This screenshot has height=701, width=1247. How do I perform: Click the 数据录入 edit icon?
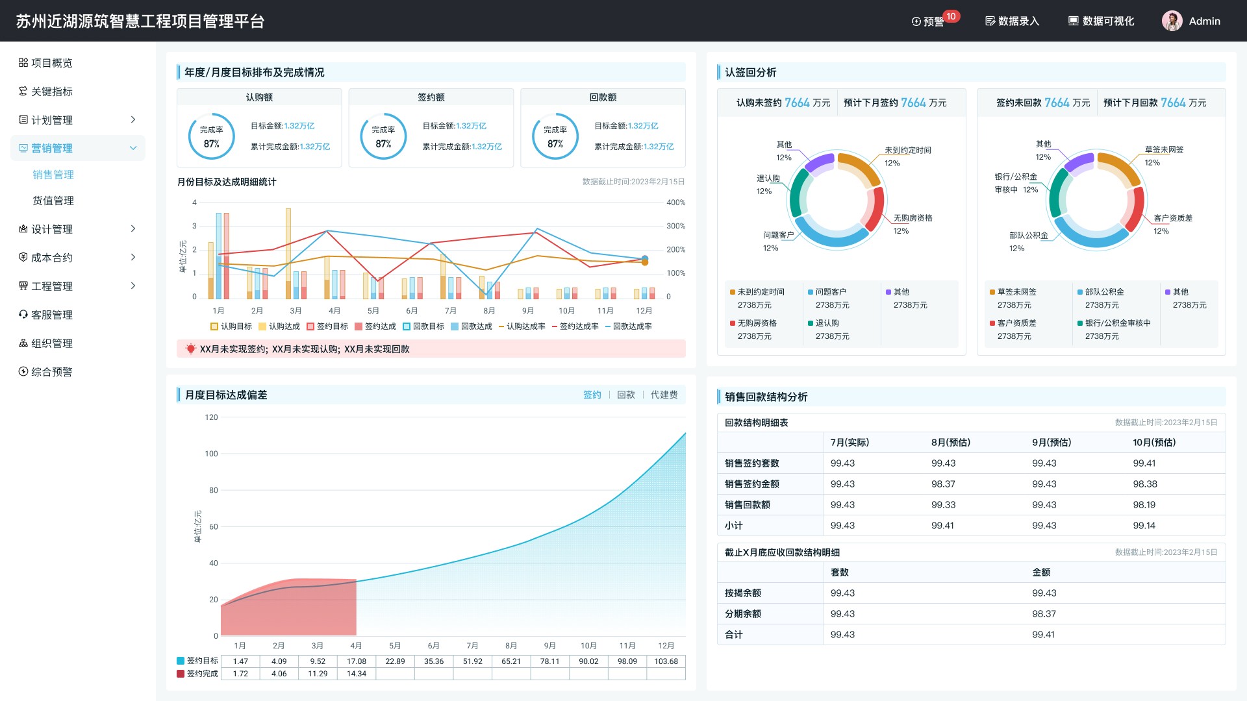990,21
